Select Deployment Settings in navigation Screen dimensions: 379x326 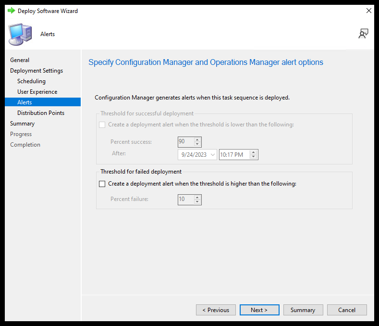[x=37, y=71]
